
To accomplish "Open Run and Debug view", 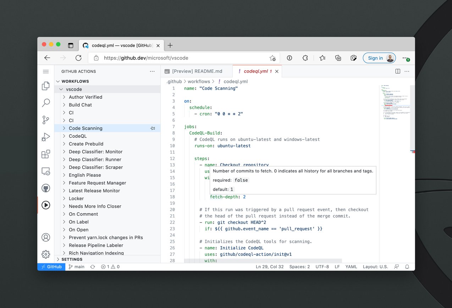I will [x=46, y=137].
